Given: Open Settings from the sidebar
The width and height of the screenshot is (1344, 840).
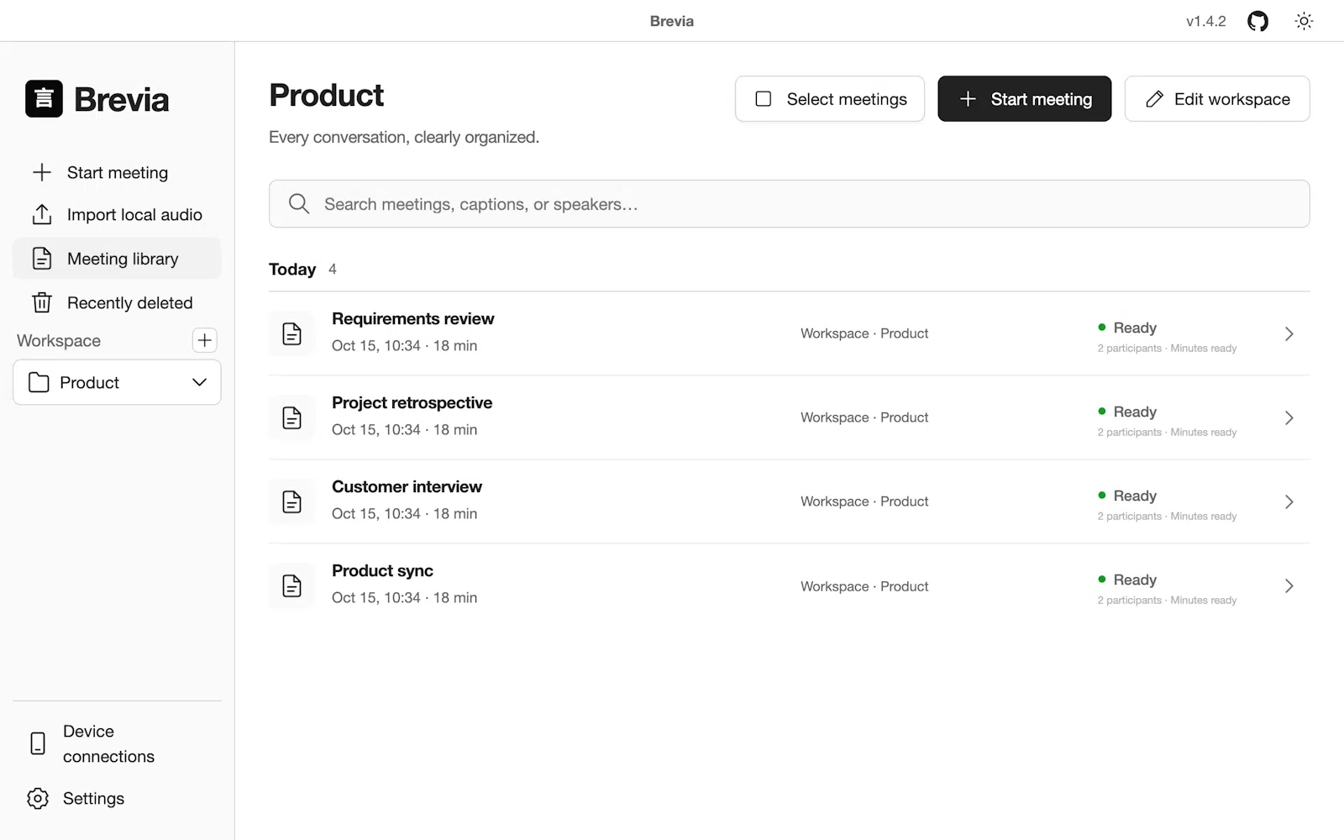Looking at the screenshot, I should tap(117, 798).
